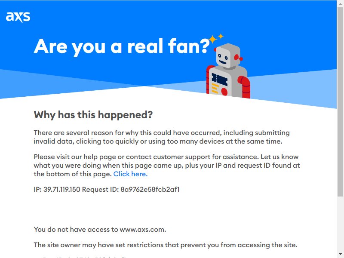Click the vertical scrollbar thumb
This screenshot has width=344, height=258.
(x=340, y=102)
